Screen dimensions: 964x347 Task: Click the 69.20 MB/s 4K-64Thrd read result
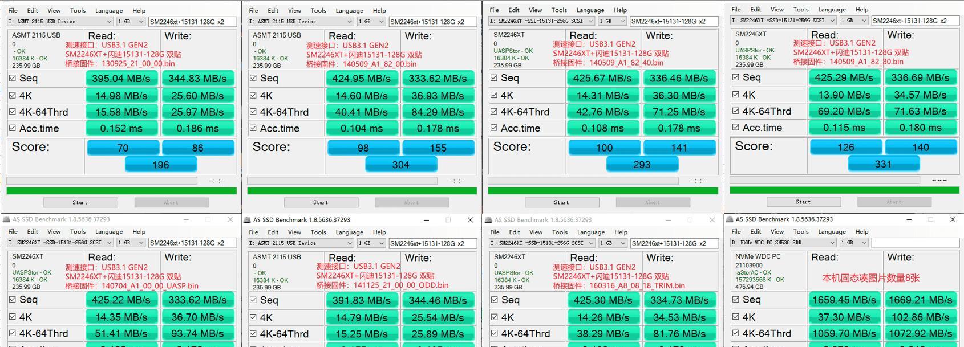tap(844, 111)
